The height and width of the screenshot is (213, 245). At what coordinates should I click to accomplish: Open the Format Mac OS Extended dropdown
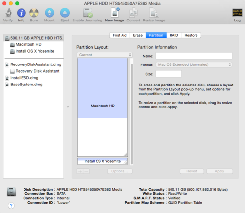tap(194, 64)
